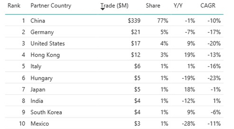Click the Hungary country name
This screenshot has width=234, height=129.
click(x=41, y=78)
